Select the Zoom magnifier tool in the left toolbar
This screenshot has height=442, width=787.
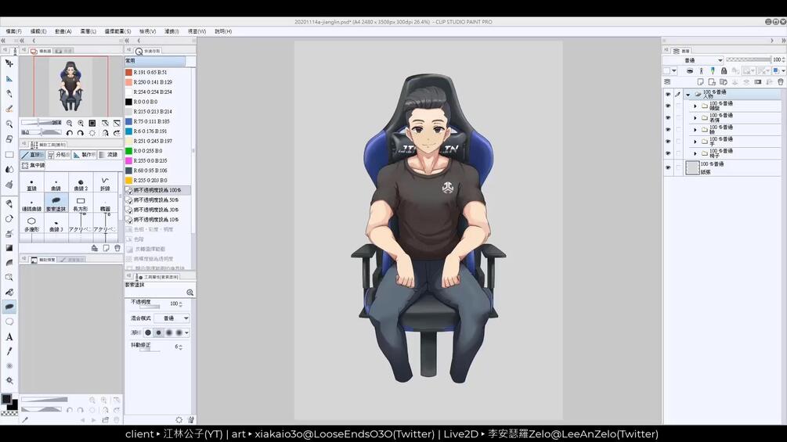point(9,124)
